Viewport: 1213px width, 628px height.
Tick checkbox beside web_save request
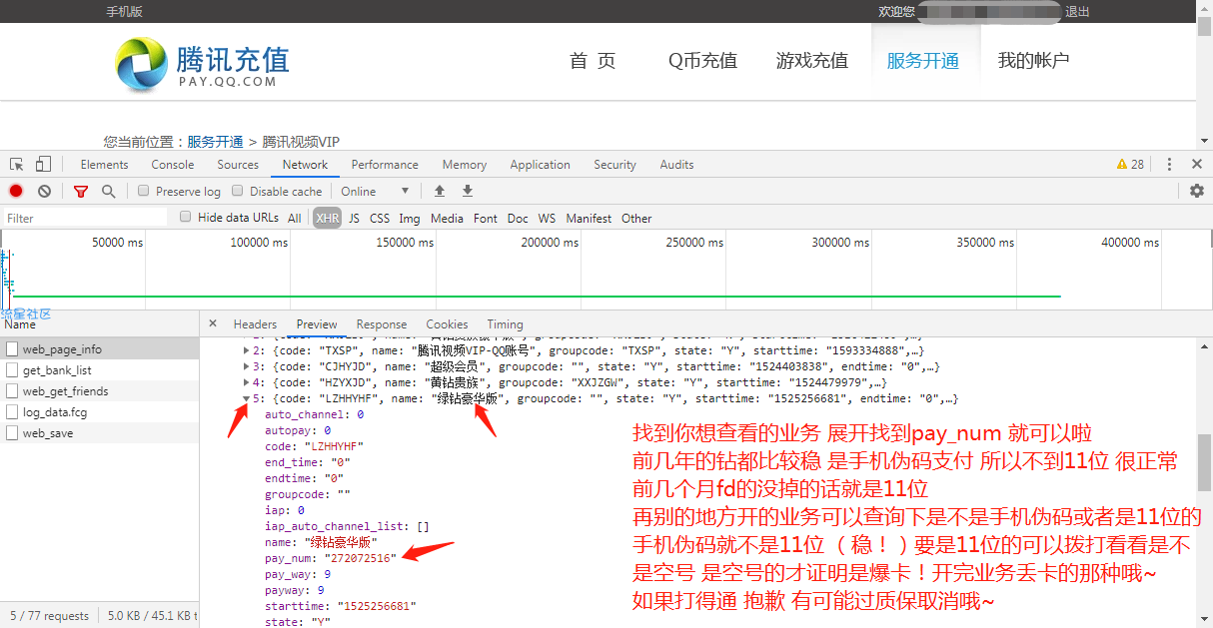tap(12, 433)
